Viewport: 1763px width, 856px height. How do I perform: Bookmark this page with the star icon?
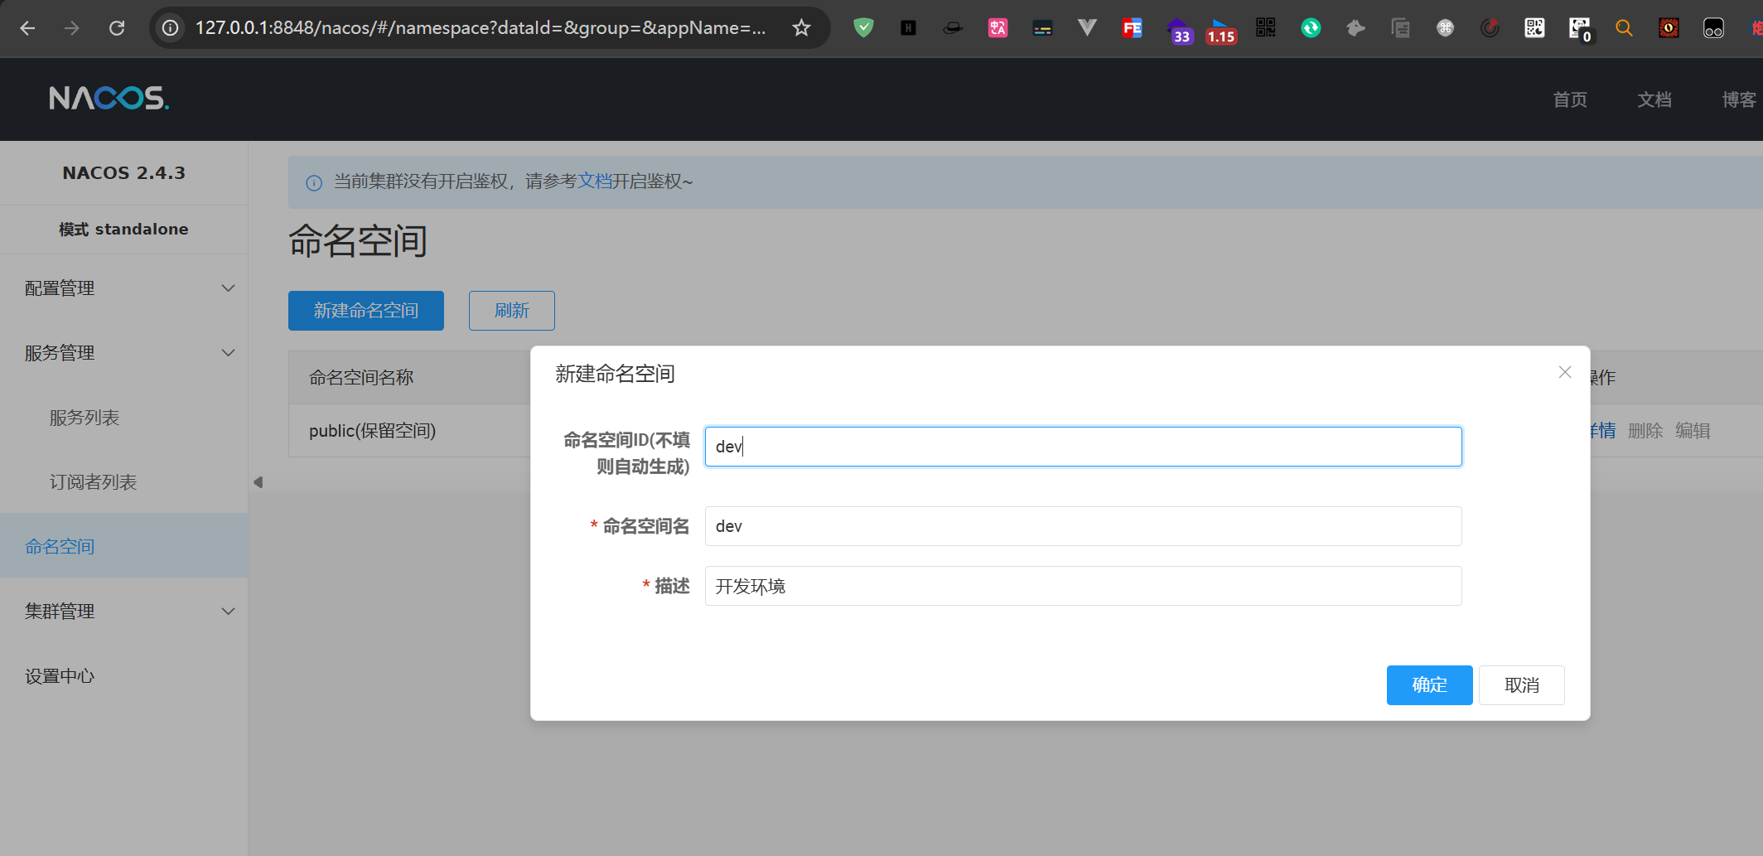[x=801, y=28]
